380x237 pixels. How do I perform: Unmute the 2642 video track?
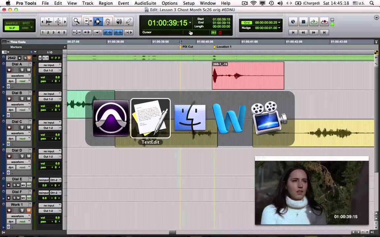pyautogui.click(x=29, y=58)
